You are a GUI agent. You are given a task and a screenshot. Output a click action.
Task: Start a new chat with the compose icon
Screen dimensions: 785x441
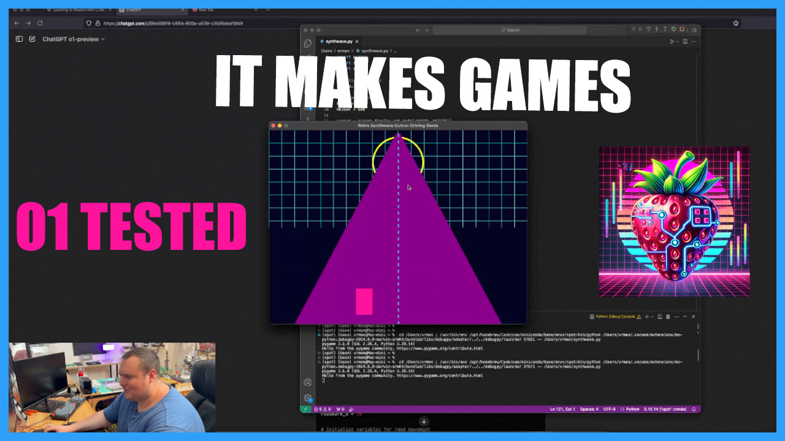click(32, 39)
